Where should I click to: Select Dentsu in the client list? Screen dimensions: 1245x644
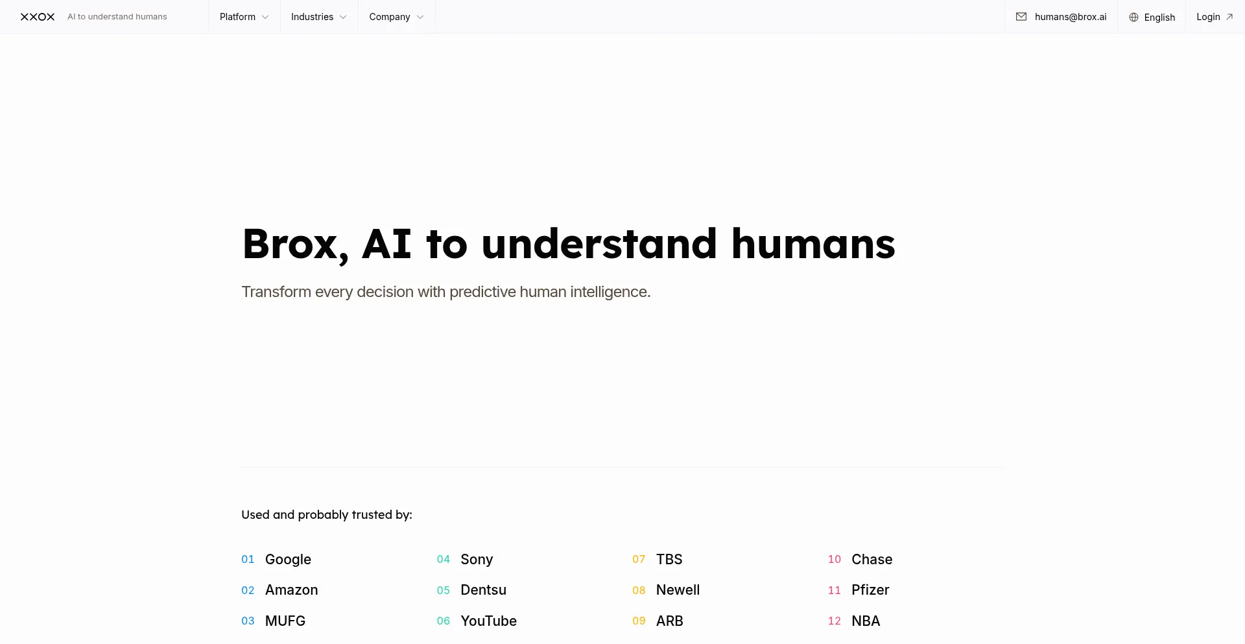(484, 590)
